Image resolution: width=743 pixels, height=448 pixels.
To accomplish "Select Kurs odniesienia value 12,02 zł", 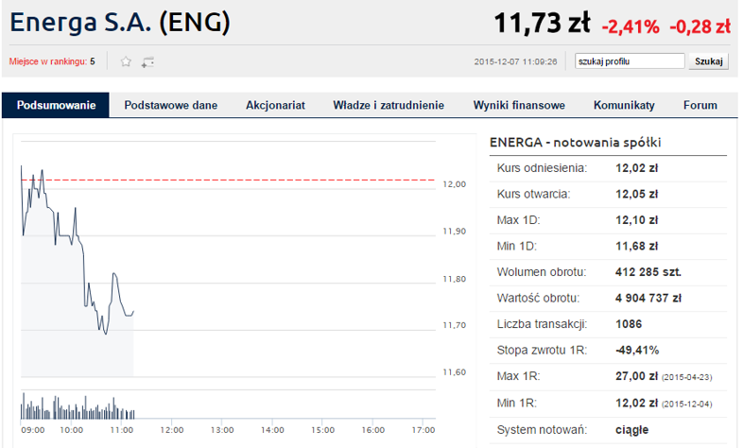I will 636,168.
